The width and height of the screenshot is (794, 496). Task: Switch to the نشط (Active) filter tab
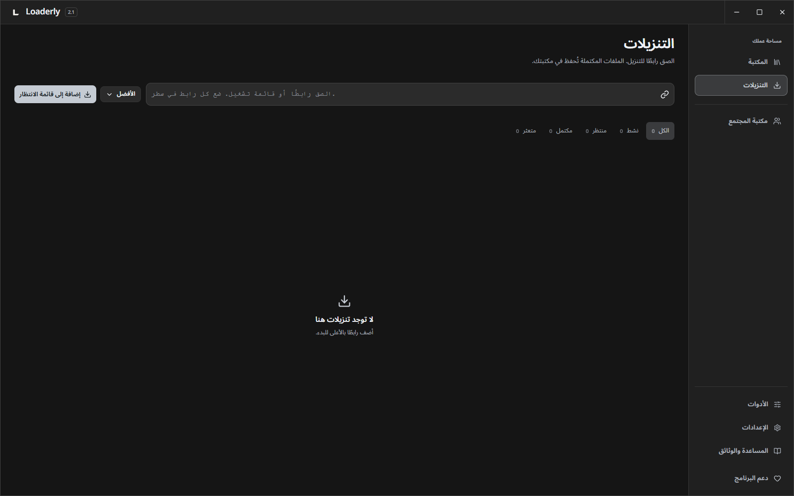629,131
